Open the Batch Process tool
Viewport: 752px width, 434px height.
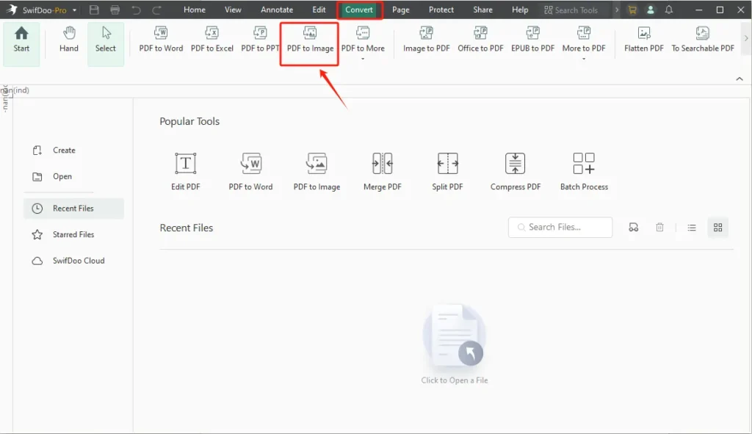point(584,169)
